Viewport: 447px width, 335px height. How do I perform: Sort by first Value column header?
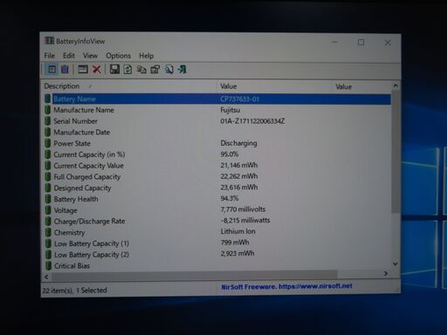click(274, 86)
